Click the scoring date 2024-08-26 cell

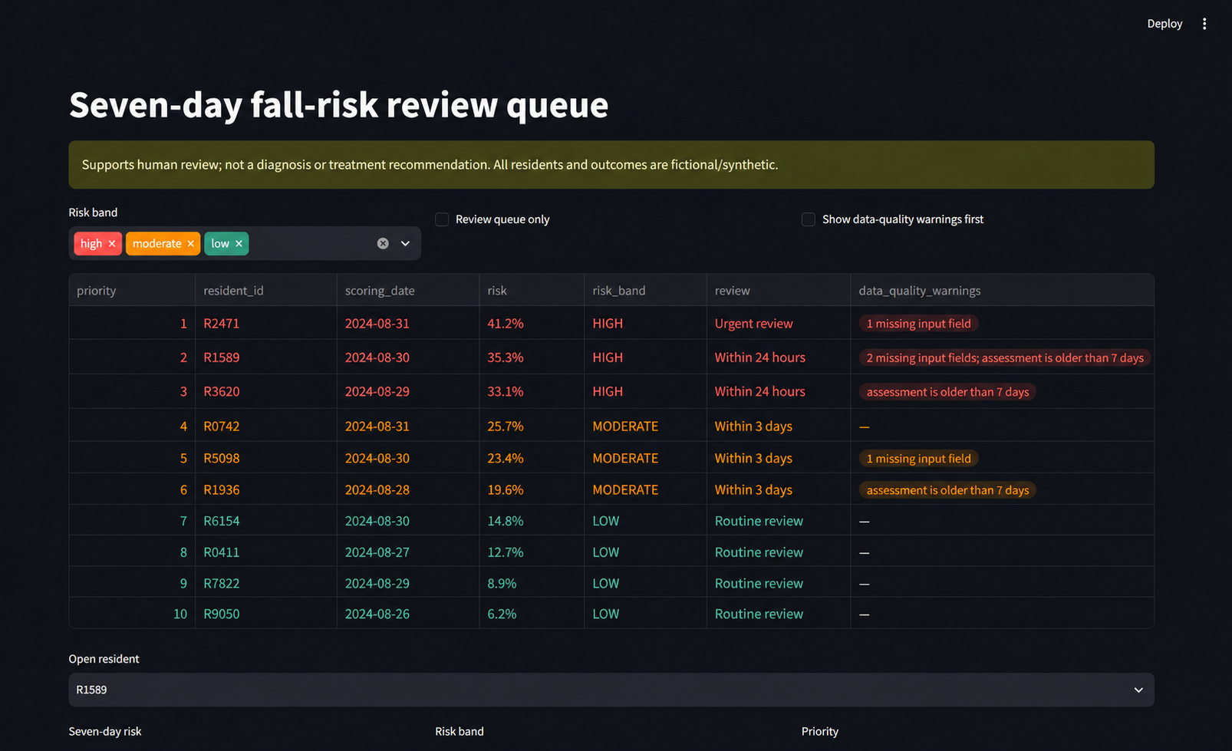tap(408, 614)
